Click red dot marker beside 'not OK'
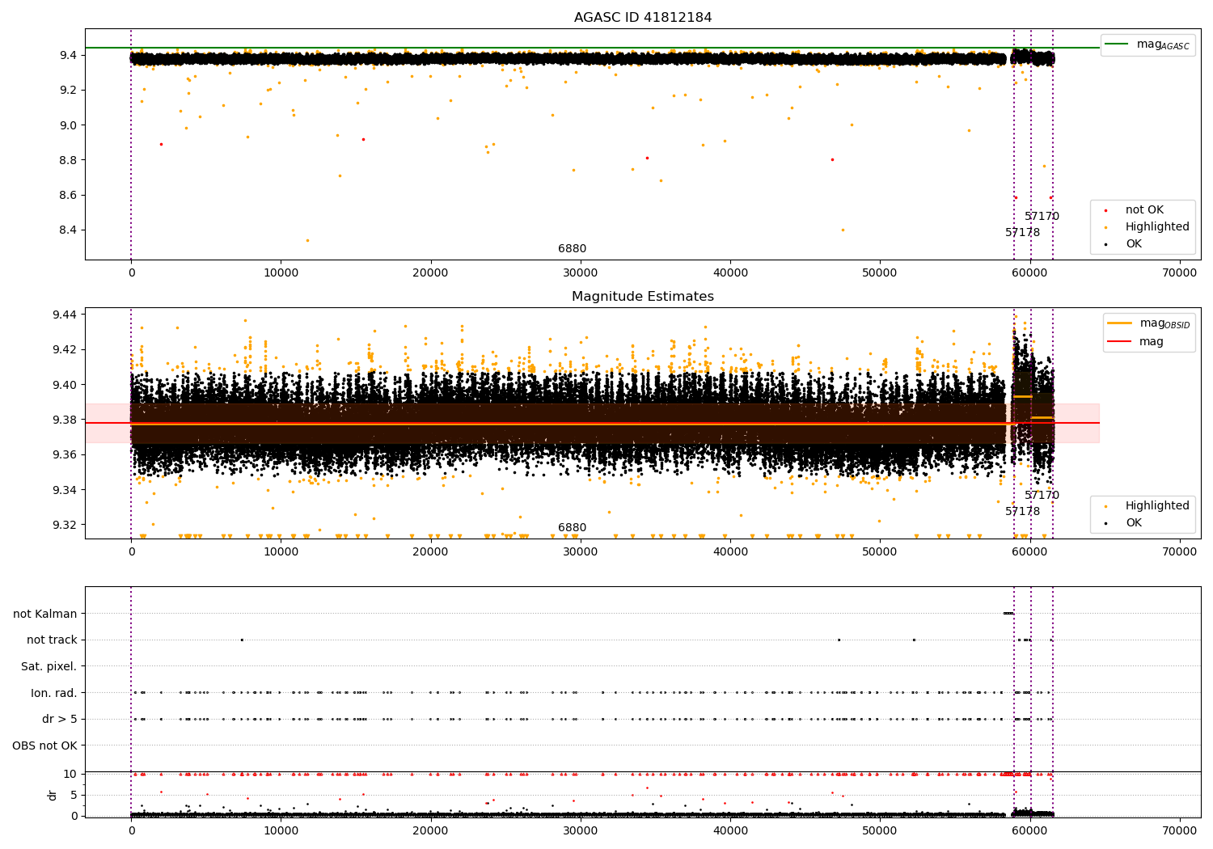 tap(1105, 210)
